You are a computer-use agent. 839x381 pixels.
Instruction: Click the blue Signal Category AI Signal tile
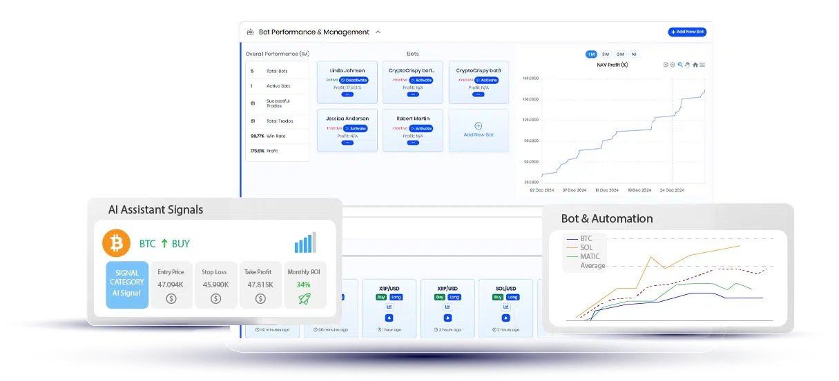point(127,283)
